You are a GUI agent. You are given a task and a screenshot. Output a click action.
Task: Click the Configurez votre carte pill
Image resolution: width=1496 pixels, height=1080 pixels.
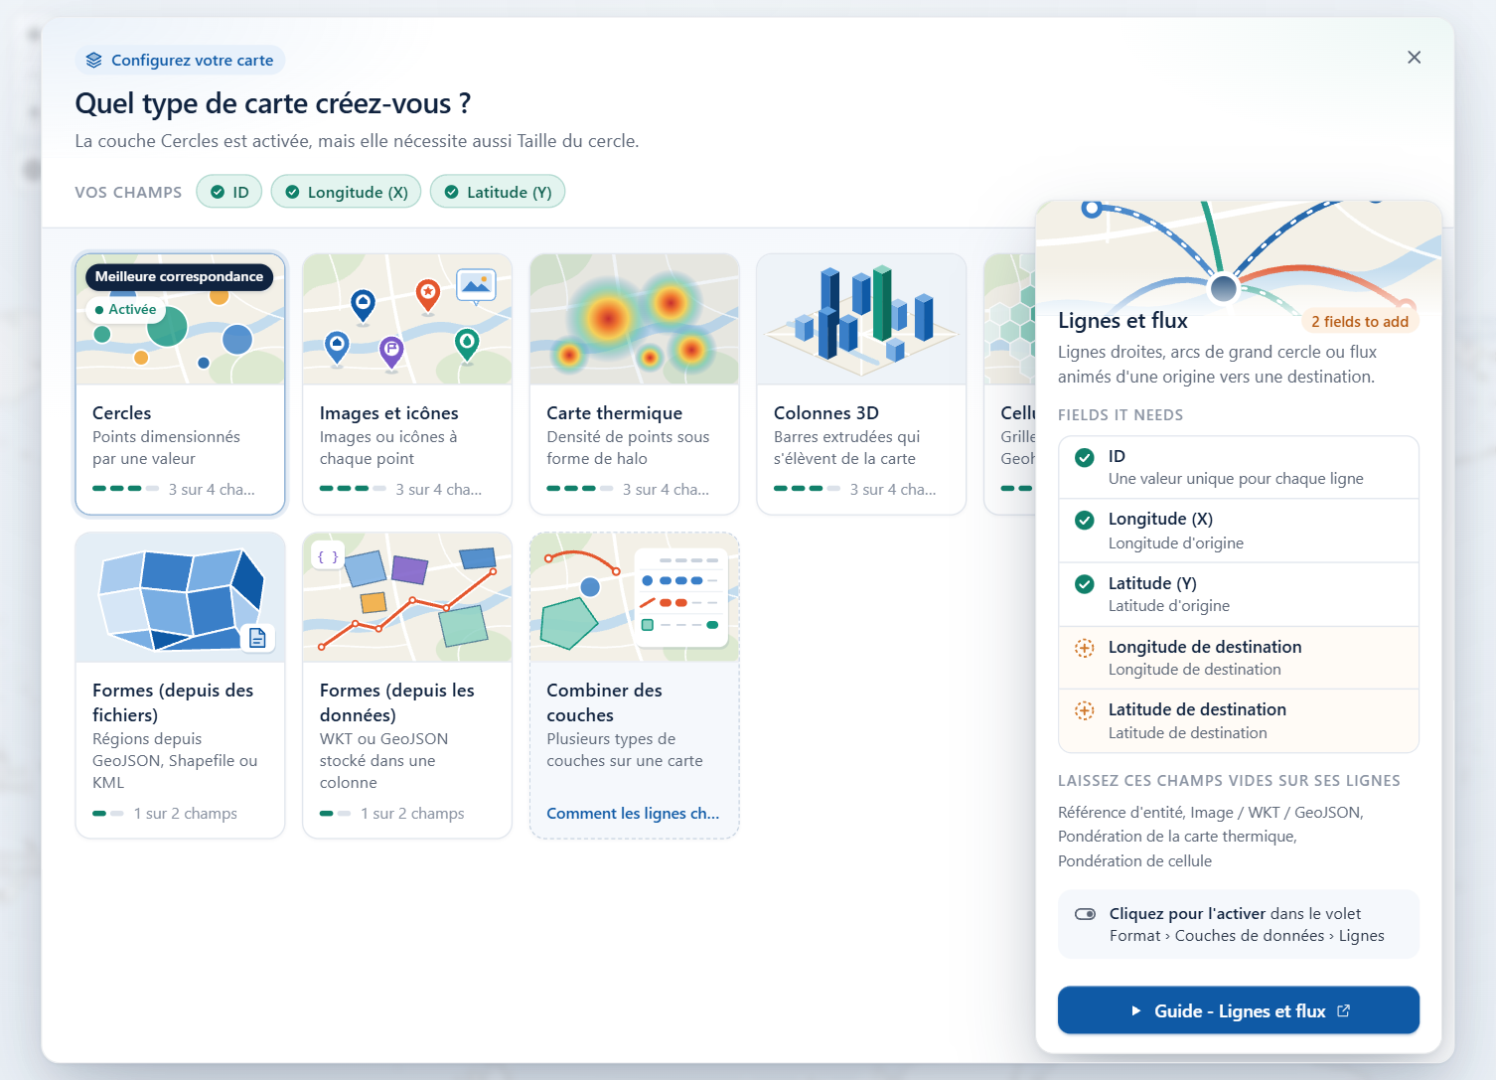coord(180,60)
